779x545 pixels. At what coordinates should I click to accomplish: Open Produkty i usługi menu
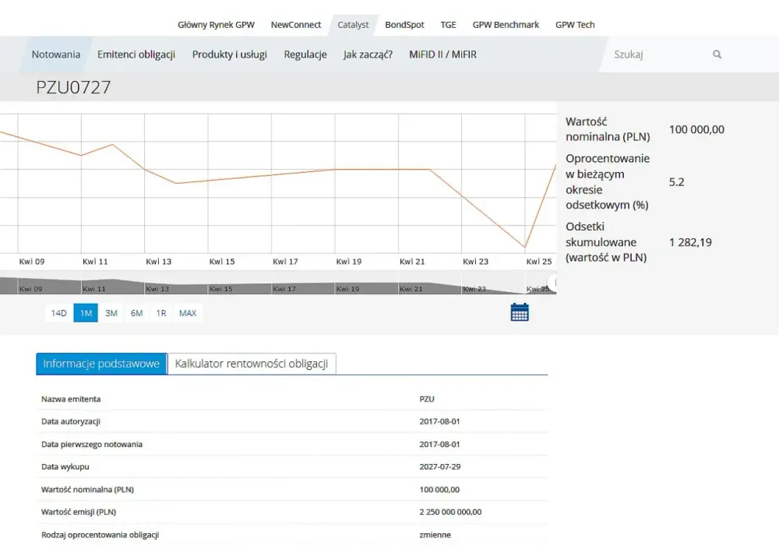point(230,54)
